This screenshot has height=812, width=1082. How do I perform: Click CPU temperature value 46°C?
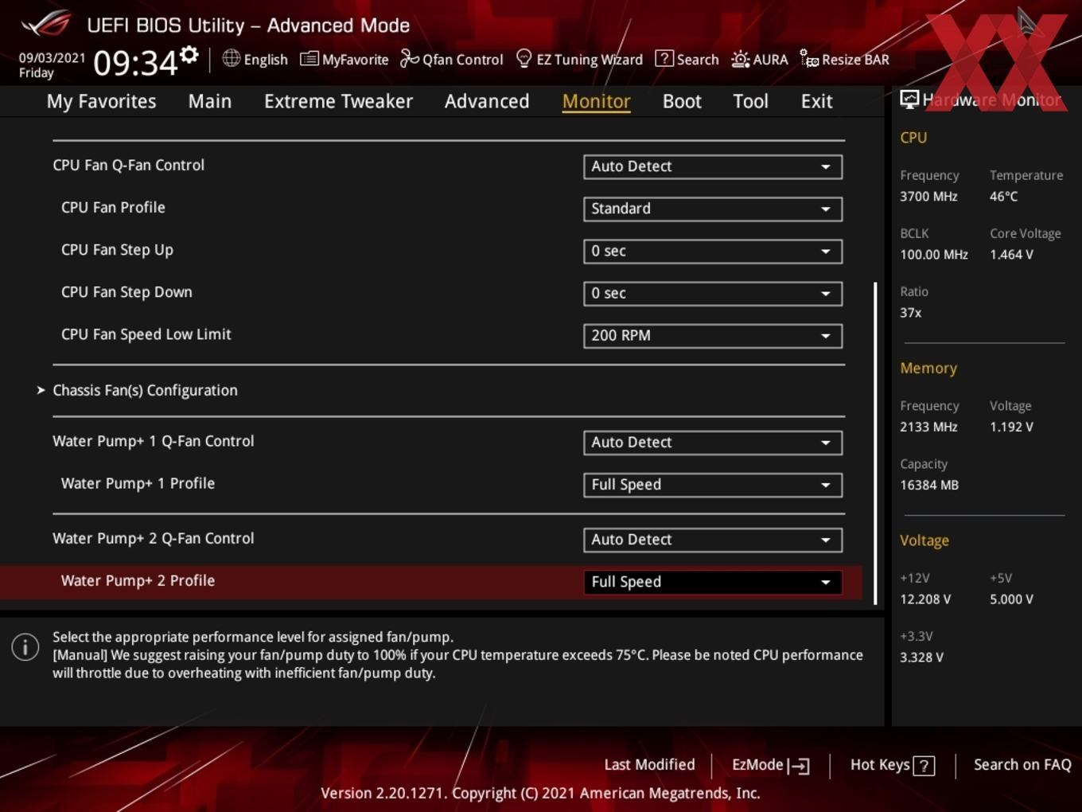1003,196
